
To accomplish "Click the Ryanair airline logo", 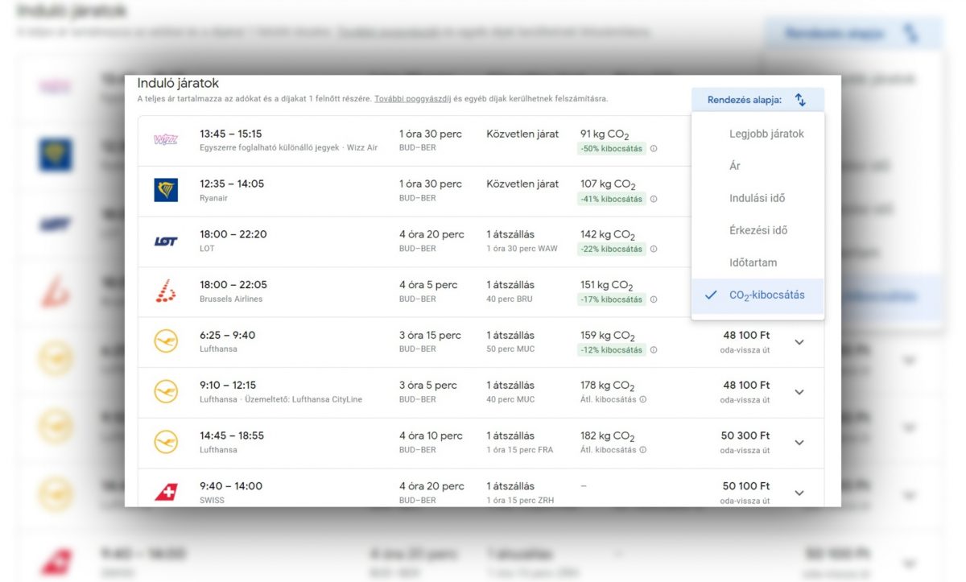I will 166,190.
